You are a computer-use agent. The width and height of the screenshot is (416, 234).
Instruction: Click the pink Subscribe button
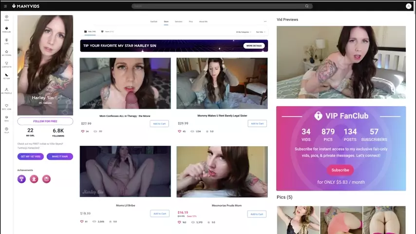tap(340, 170)
